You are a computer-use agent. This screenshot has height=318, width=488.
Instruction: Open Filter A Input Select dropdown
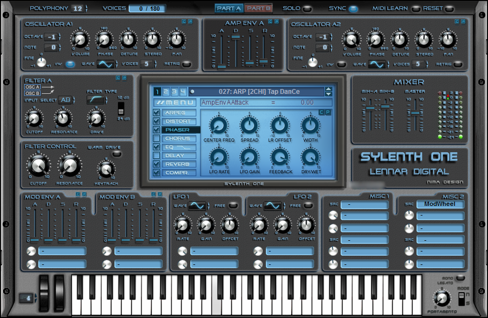coord(66,100)
